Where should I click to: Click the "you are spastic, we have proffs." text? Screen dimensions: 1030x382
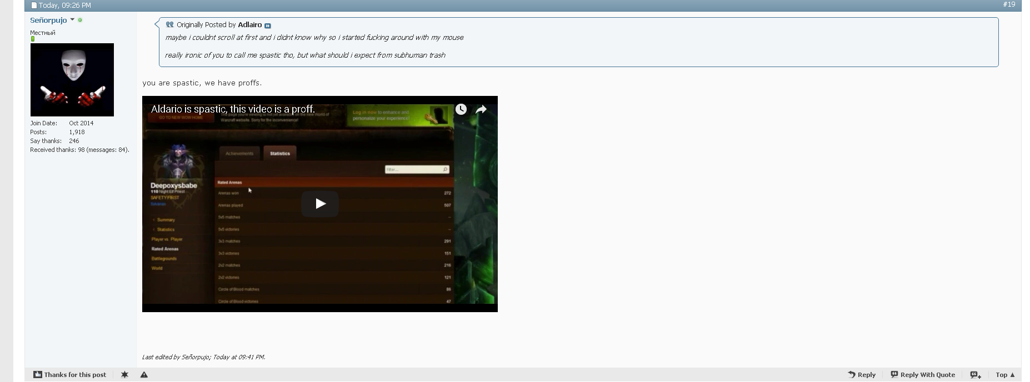202,83
